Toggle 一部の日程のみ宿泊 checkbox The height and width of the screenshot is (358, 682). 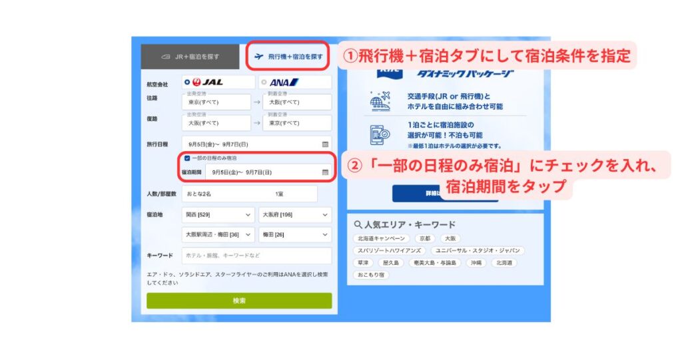click(x=187, y=158)
